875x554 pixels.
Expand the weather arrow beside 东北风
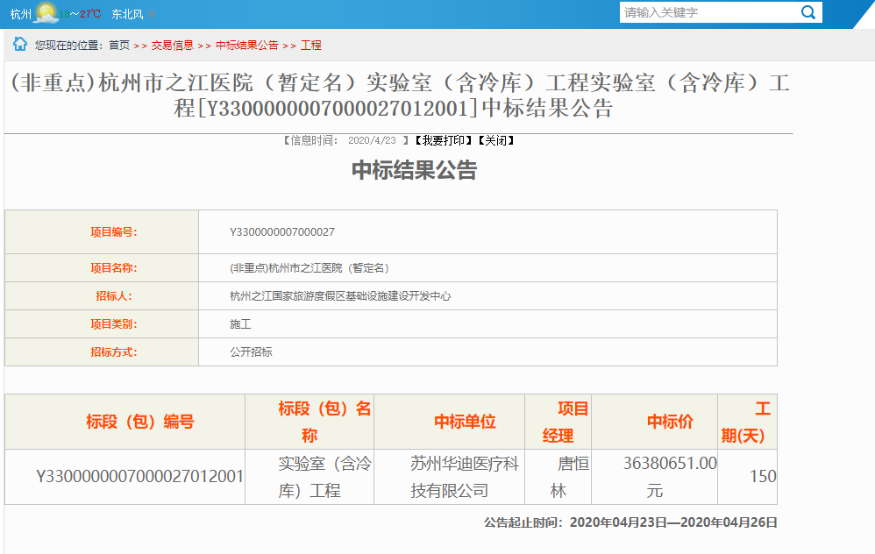tap(151, 14)
